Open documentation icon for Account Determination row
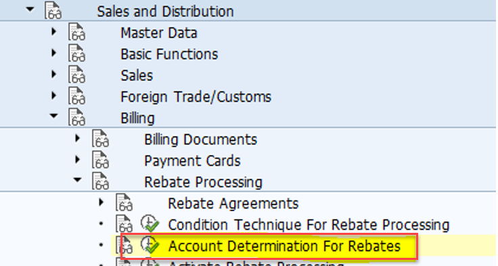498x266 pixels. [124, 245]
